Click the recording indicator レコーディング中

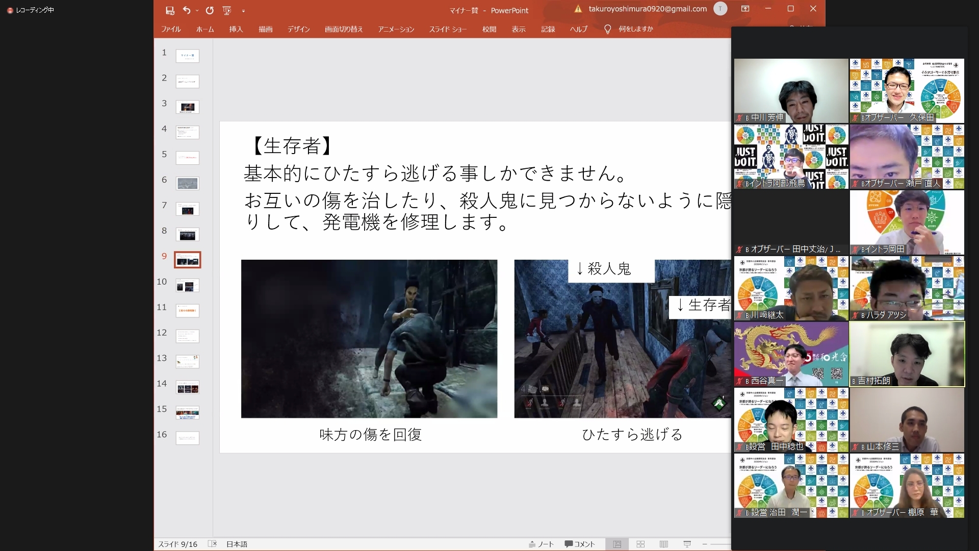pyautogui.click(x=31, y=10)
